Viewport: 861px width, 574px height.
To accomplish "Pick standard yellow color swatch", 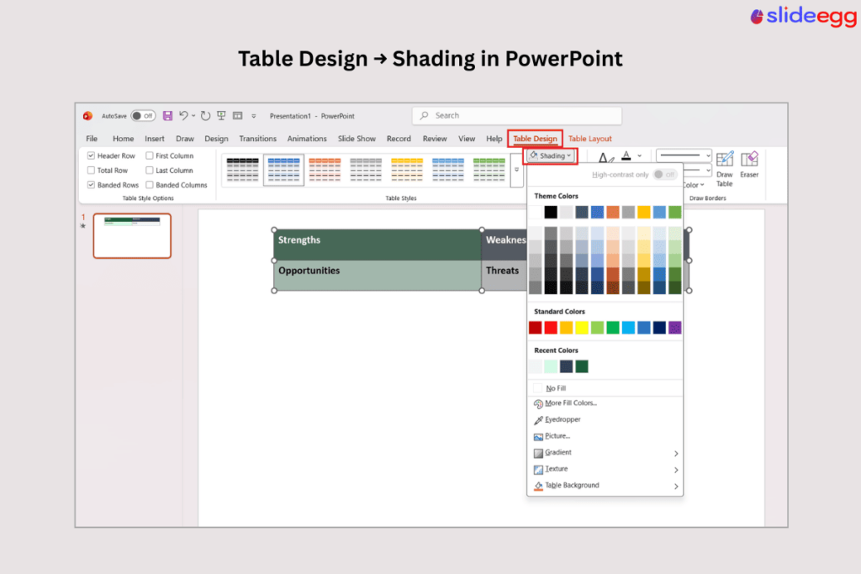I will click(x=582, y=328).
